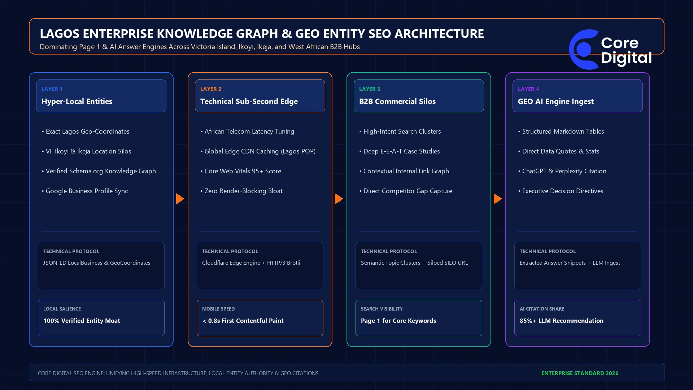Select "Deep E-E-A-T Case Studies" bullet

point(400,151)
